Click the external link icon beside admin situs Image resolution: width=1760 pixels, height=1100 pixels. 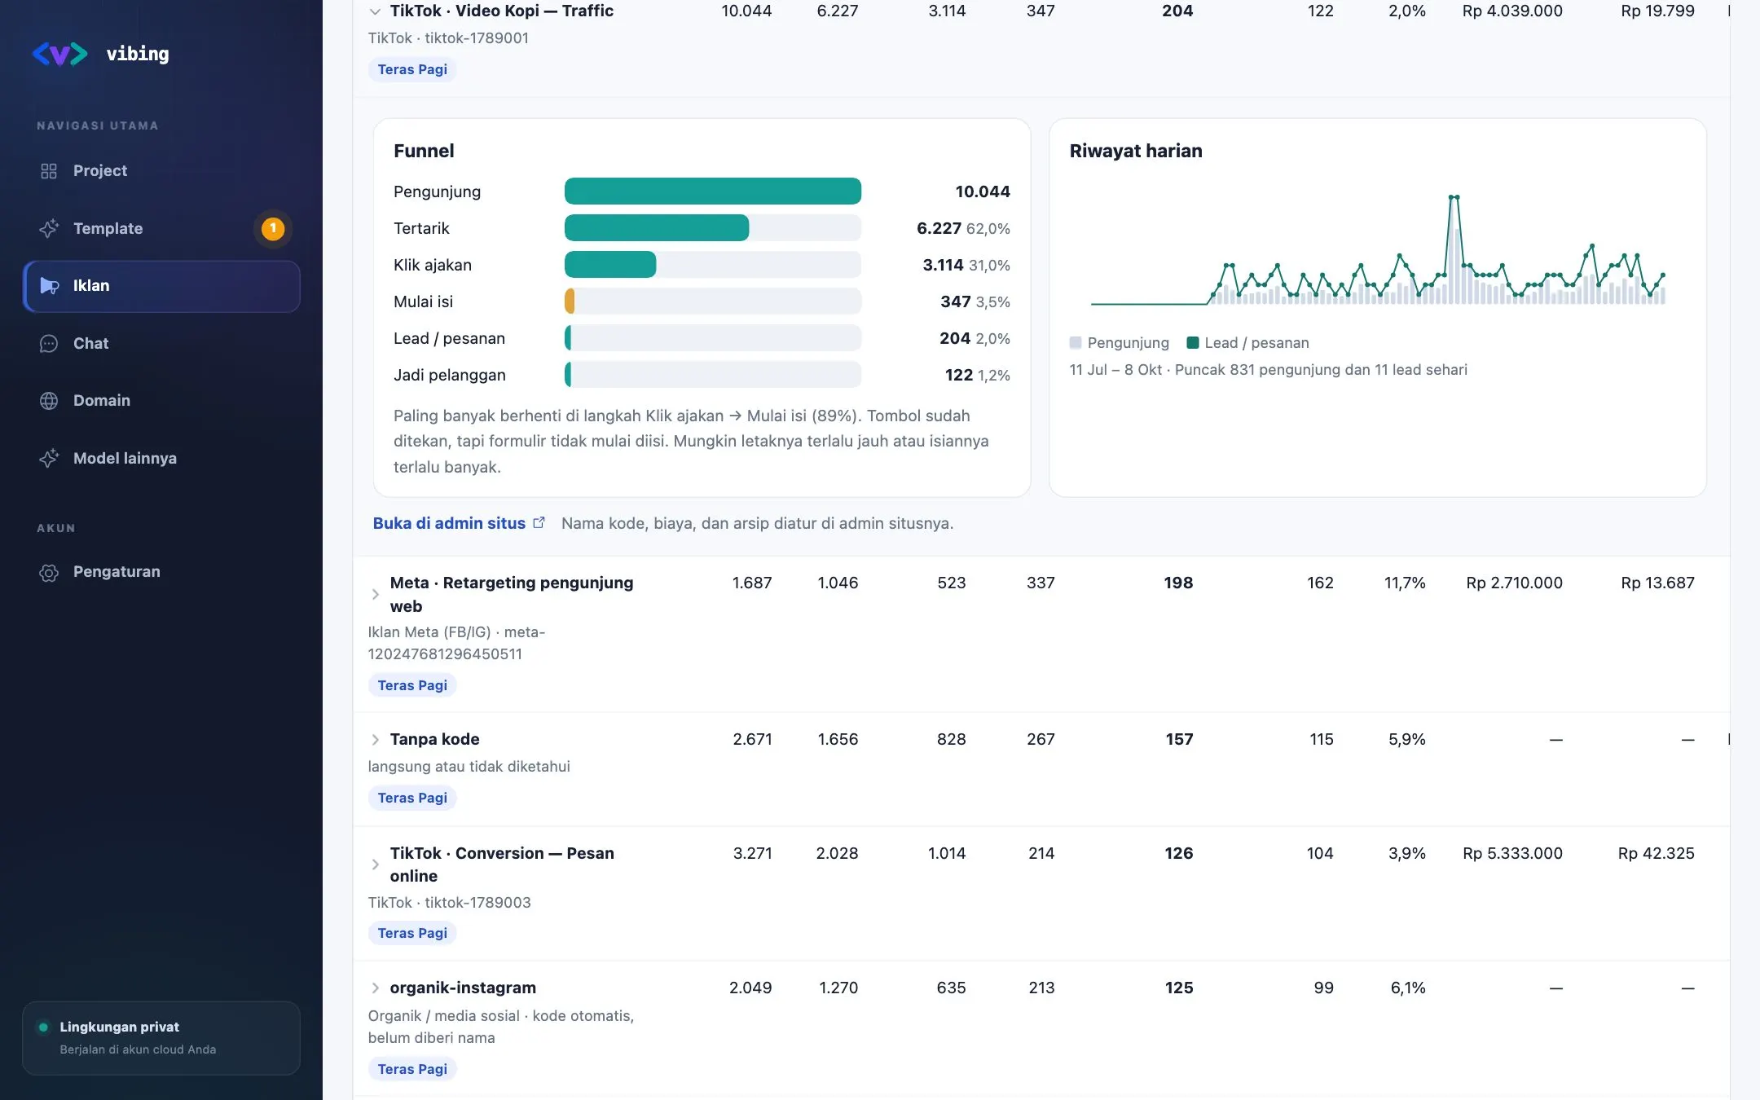pos(539,523)
